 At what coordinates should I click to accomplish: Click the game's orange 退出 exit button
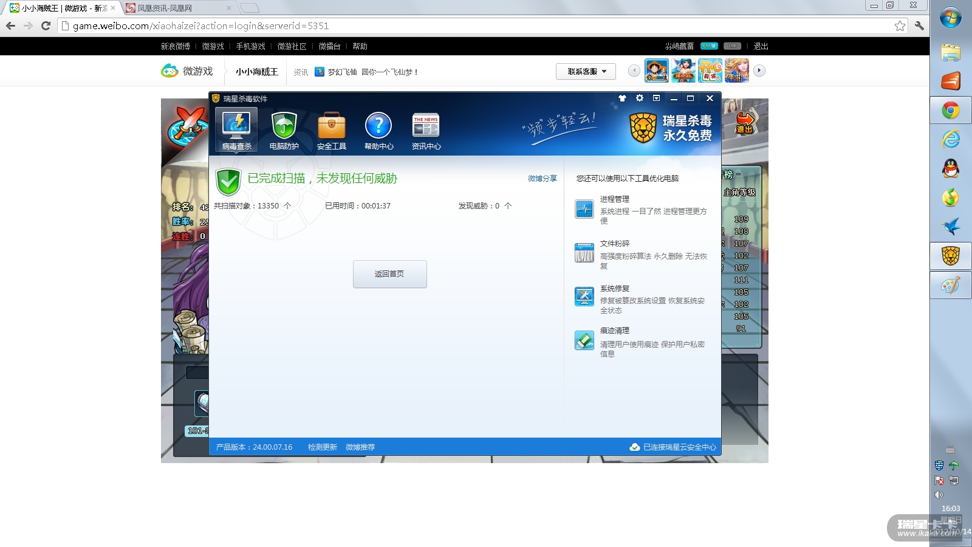(x=745, y=122)
